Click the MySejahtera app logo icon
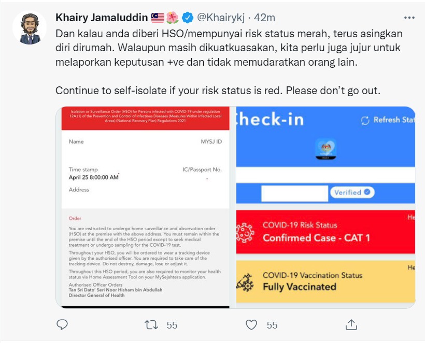This screenshot has width=425, height=343. [326, 149]
